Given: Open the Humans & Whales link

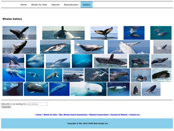Looking at the screenshot, I should tap(120, 115).
